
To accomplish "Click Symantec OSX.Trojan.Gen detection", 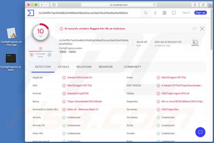I will (x=170, y=110).
